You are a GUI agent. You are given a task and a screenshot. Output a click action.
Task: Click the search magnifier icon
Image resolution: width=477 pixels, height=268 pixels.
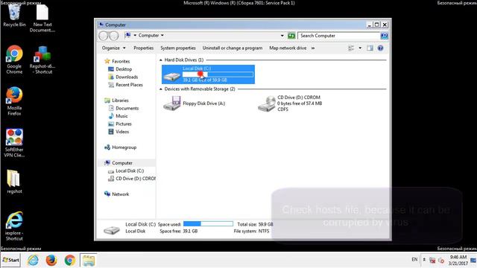pos(385,36)
